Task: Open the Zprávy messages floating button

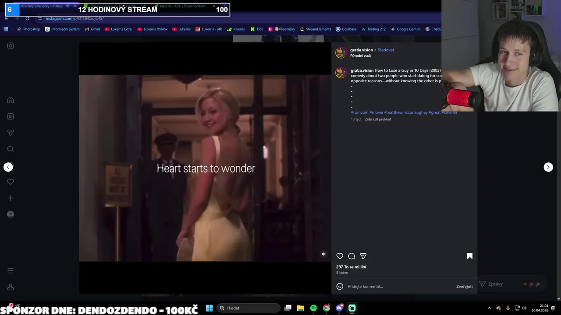Action: (x=511, y=284)
